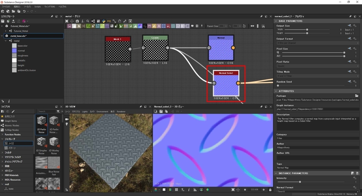Toggle Output Size inheritance icon
This screenshot has width=362, height=196.
tap(350, 25)
